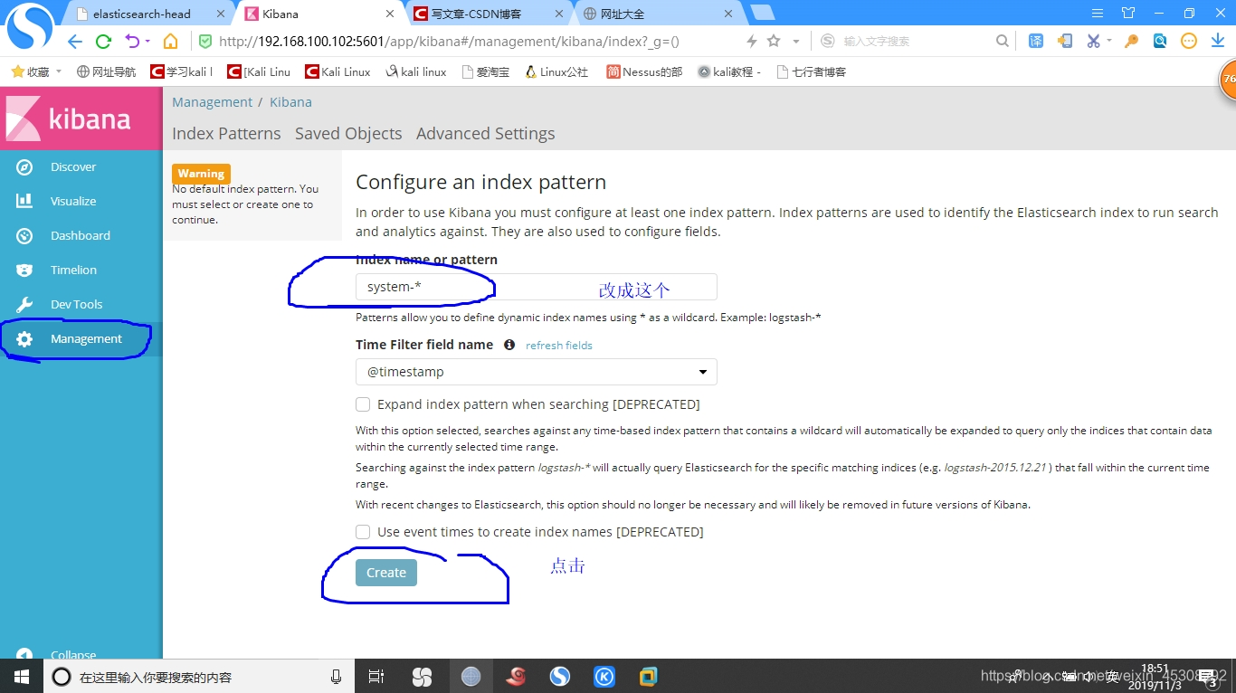Open the blue K app in taskbar
The height and width of the screenshot is (693, 1236).
[604, 677]
